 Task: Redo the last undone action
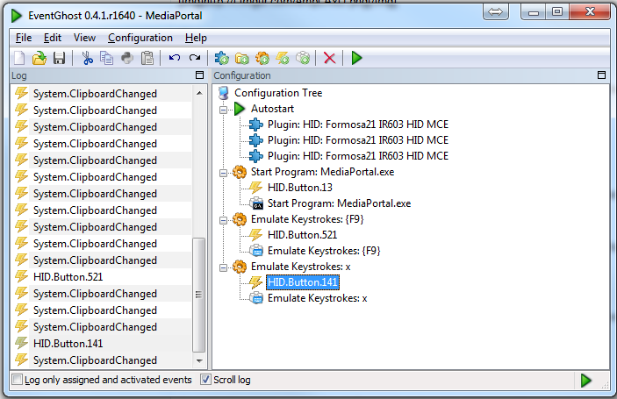(x=194, y=58)
